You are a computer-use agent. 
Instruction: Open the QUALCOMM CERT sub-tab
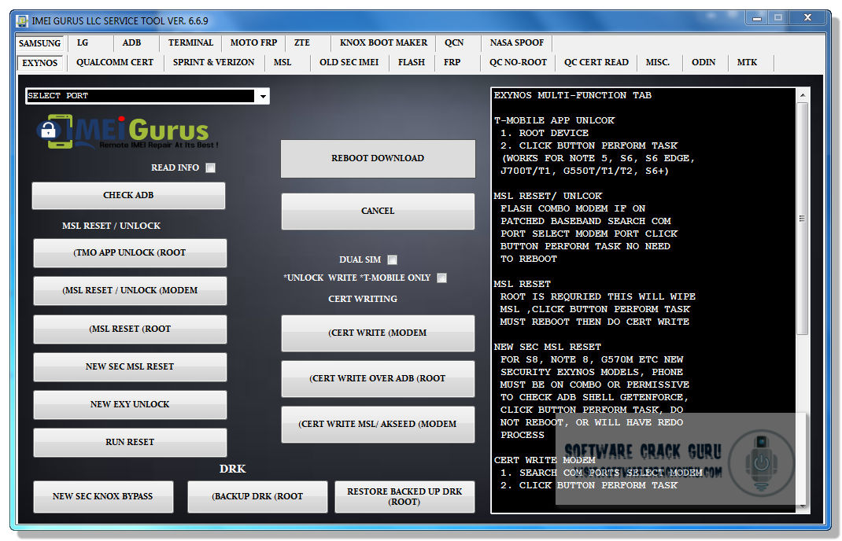[115, 63]
